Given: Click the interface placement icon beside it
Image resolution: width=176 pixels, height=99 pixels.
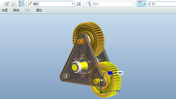Looking at the screenshot, I should (x=14, y=4).
